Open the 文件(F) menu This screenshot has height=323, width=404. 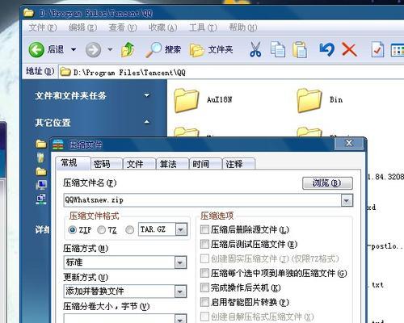(43, 27)
